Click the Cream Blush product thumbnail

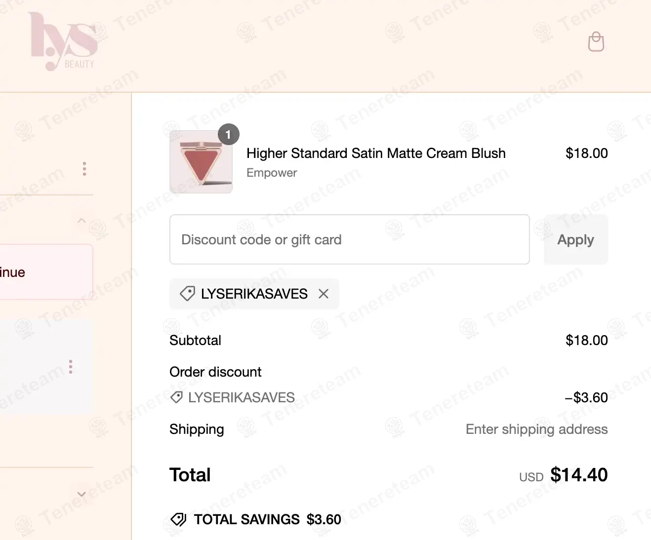201,162
